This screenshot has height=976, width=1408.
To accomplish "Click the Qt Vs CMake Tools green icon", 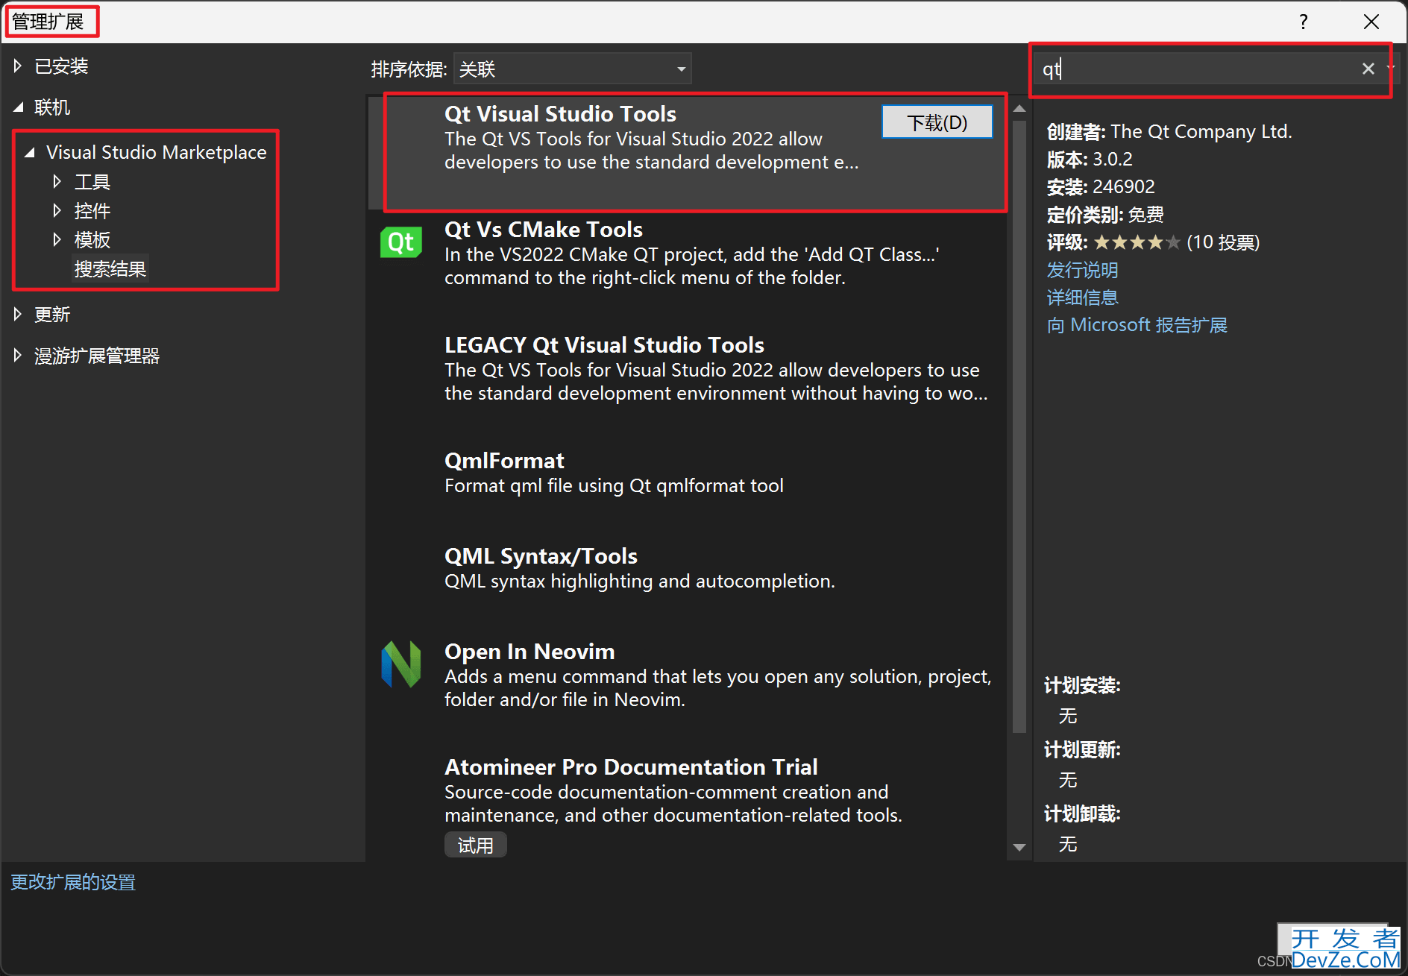I will click(401, 242).
